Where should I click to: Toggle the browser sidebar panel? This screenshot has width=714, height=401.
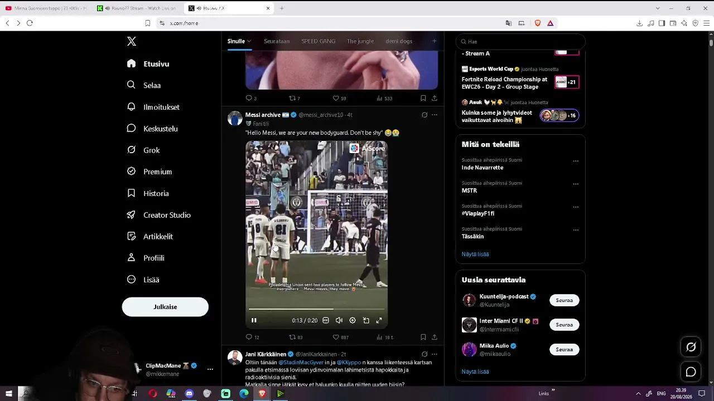[x=662, y=23]
